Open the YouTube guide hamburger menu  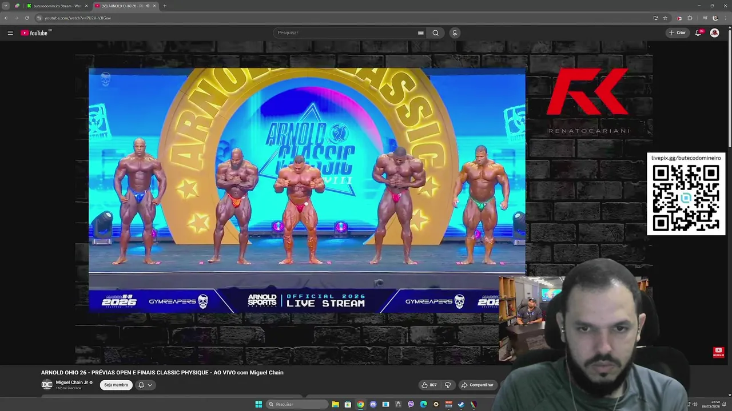[x=10, y=33]
